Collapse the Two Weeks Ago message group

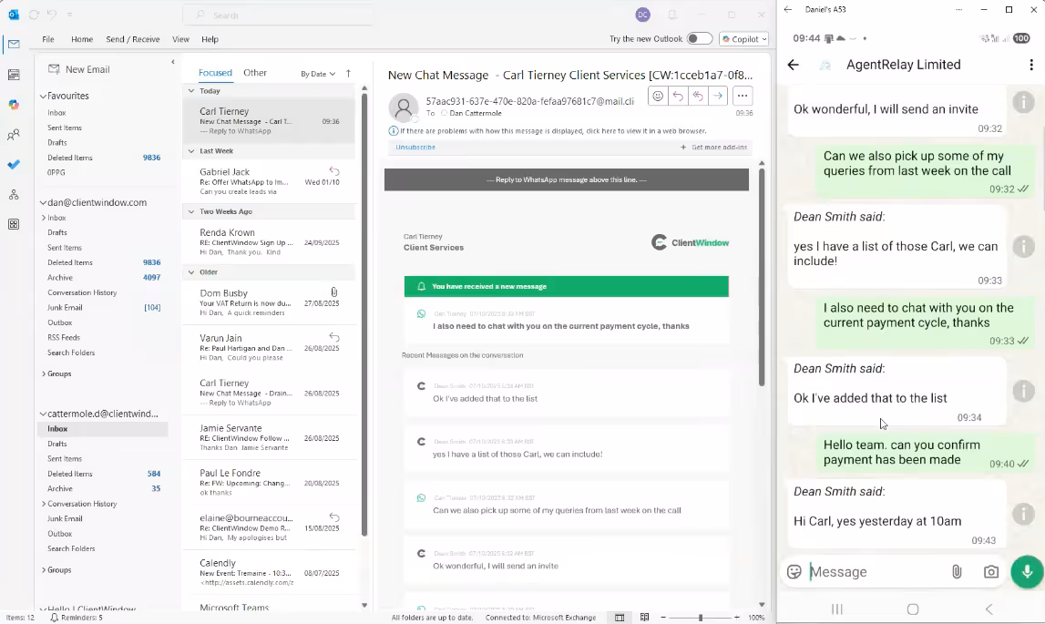tap(191, 211)
